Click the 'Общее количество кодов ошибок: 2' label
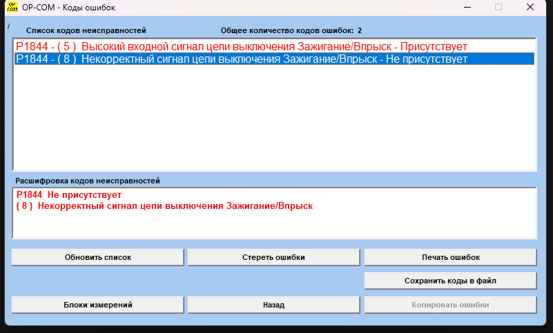 [x=291, y=30]
